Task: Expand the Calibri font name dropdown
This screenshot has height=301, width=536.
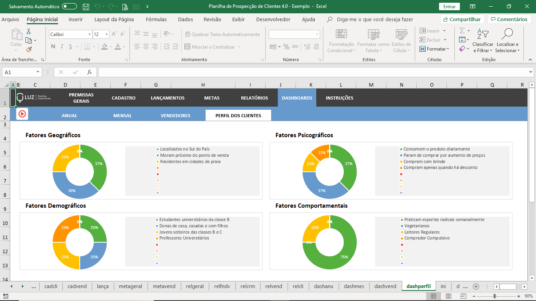Action: click(x=89, y=34)
